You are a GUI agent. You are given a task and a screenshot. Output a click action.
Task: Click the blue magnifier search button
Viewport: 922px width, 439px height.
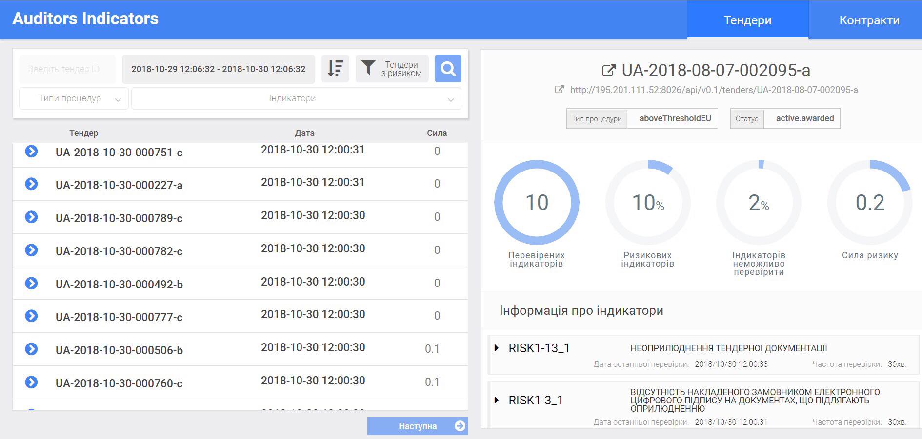(x=447, y=69)
